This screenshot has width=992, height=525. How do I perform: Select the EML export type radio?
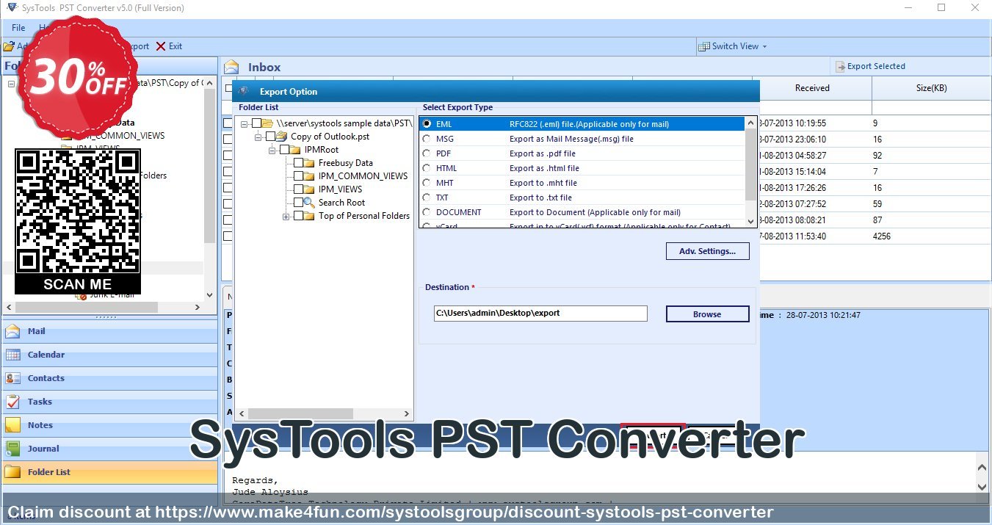(x=427, y=124)
